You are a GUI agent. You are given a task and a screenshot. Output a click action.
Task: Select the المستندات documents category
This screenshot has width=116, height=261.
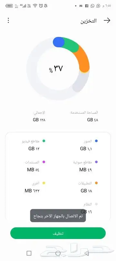(35, 166)
